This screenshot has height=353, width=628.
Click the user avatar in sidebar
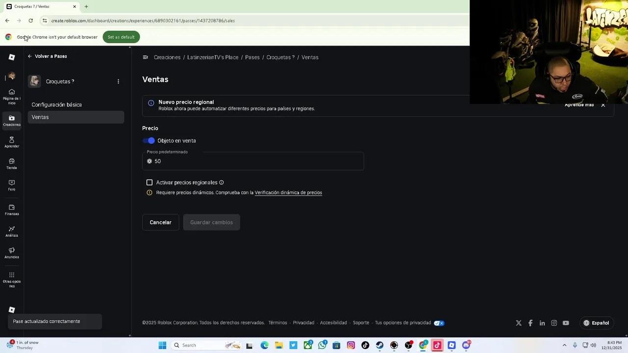click(x=12, y=76)
